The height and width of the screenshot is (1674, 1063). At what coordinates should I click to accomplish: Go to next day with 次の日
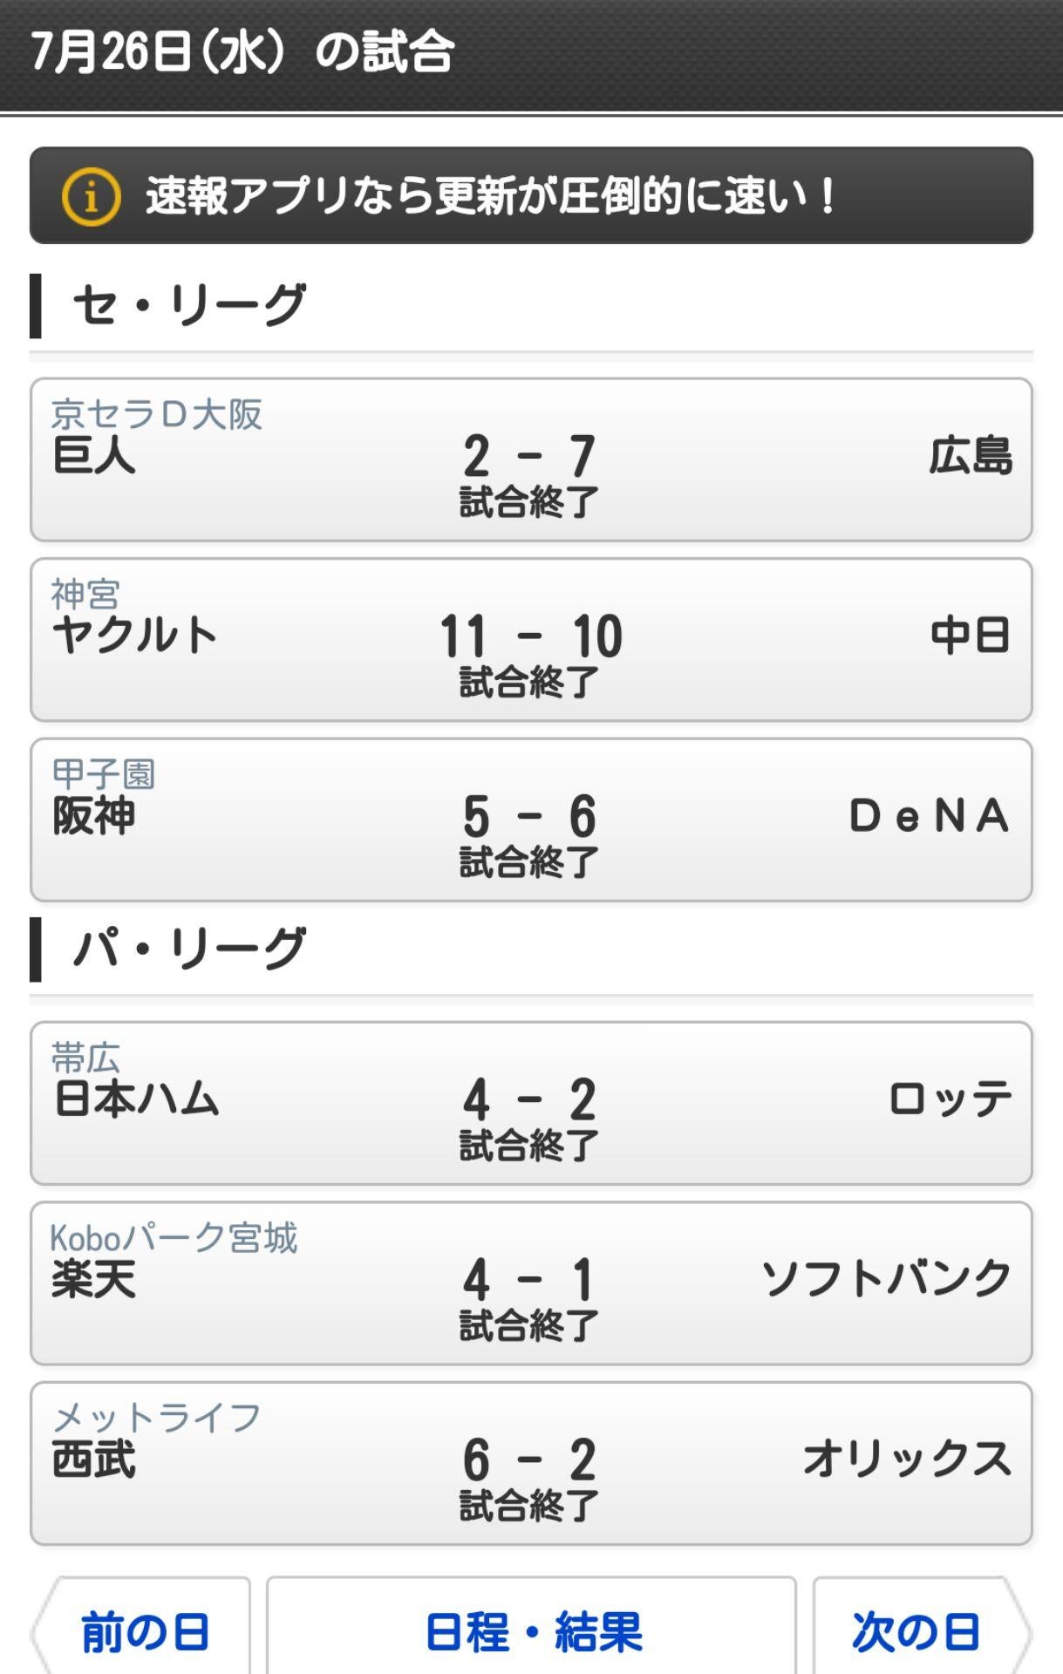point(917,1631)
